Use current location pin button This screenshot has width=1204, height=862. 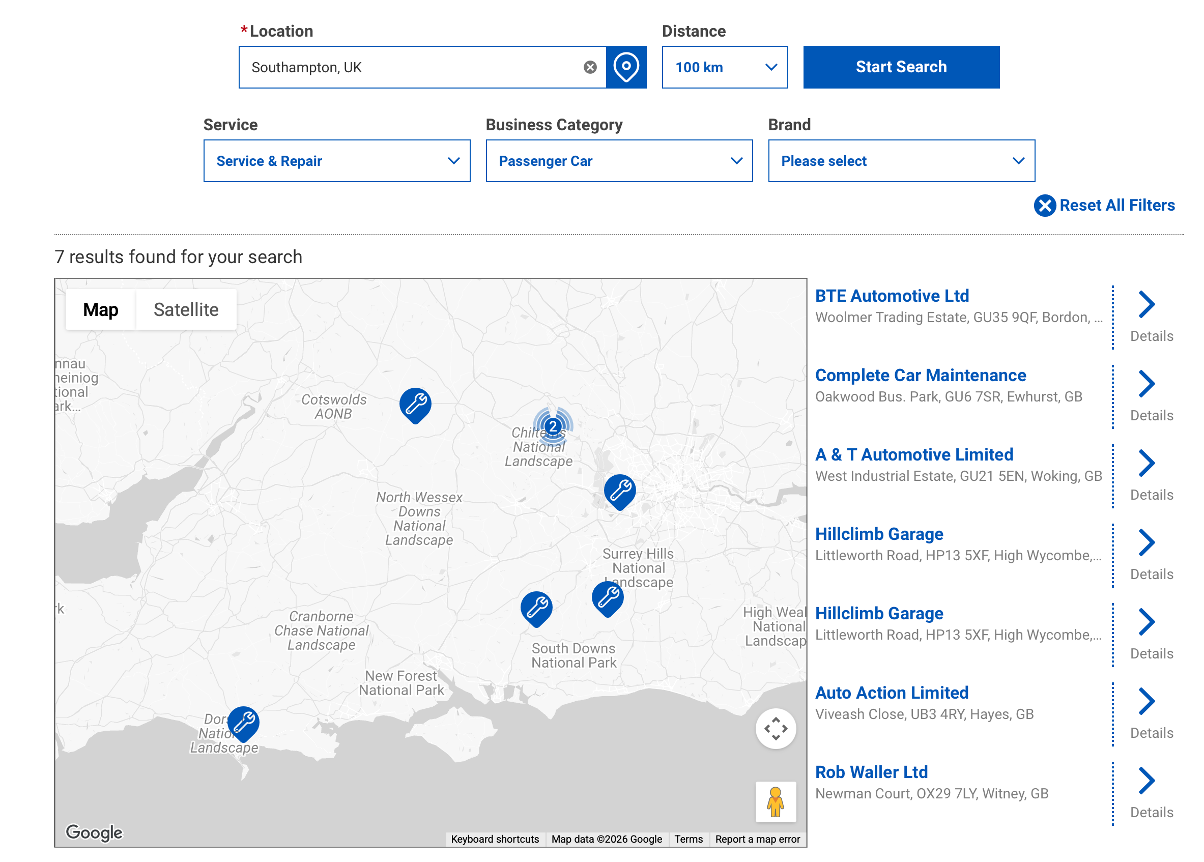[626, 67]
